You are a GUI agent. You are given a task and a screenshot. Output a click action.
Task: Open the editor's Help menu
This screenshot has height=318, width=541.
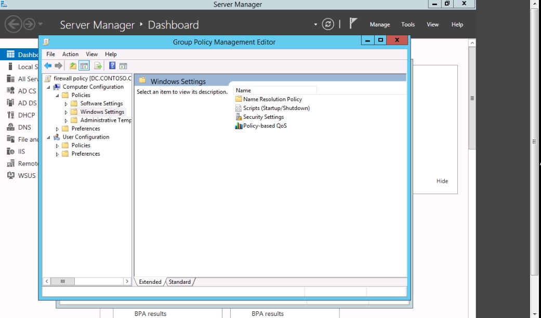(x=111, y=54)
